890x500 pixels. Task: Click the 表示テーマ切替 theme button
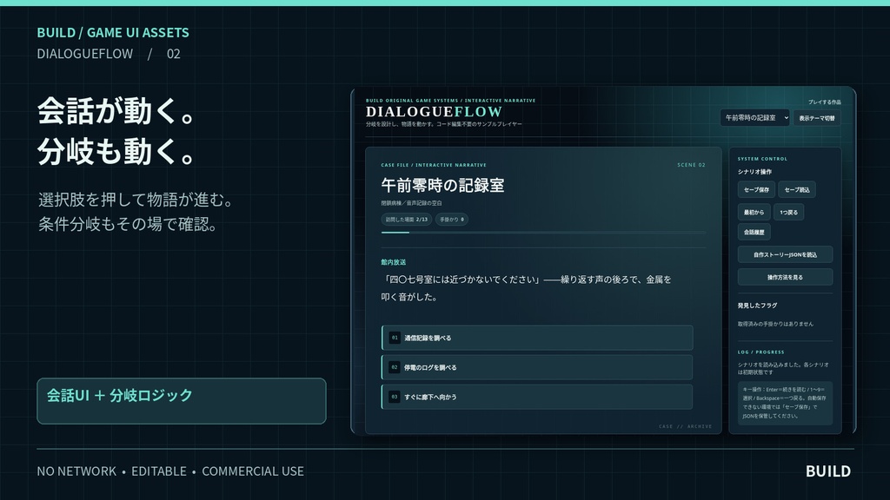[x=817, y=118]
